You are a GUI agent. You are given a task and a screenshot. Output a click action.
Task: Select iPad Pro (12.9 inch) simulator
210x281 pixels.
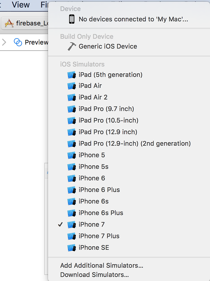129,132
